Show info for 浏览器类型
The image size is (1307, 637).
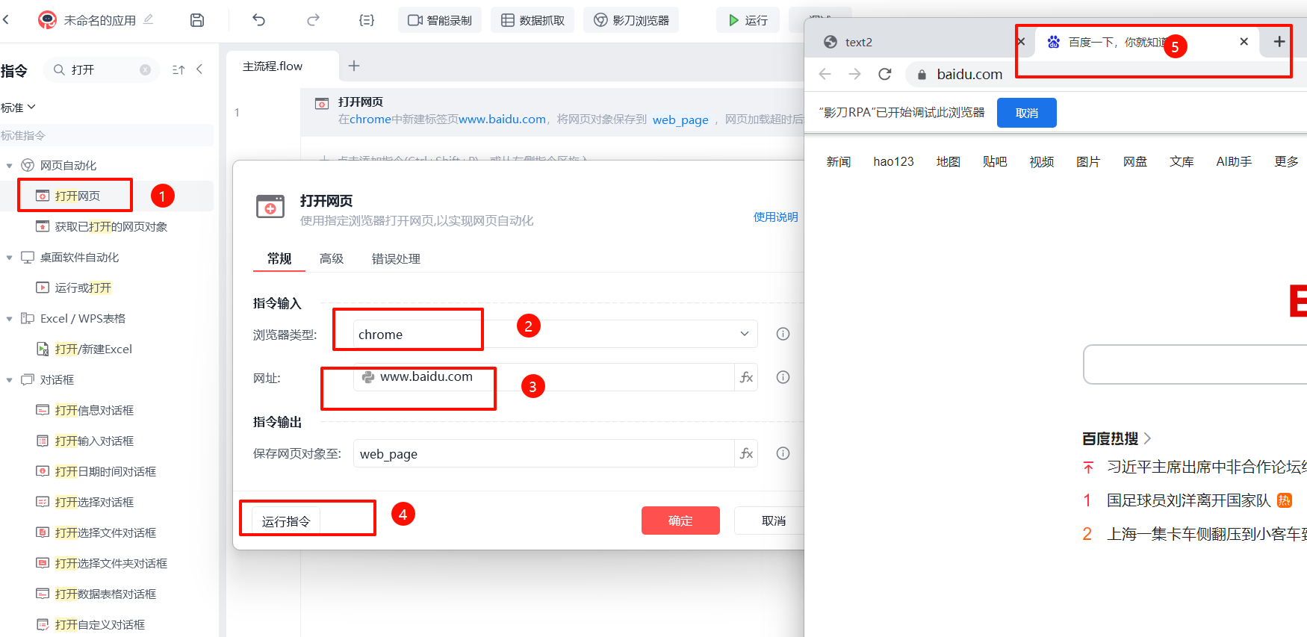[783, 334]
